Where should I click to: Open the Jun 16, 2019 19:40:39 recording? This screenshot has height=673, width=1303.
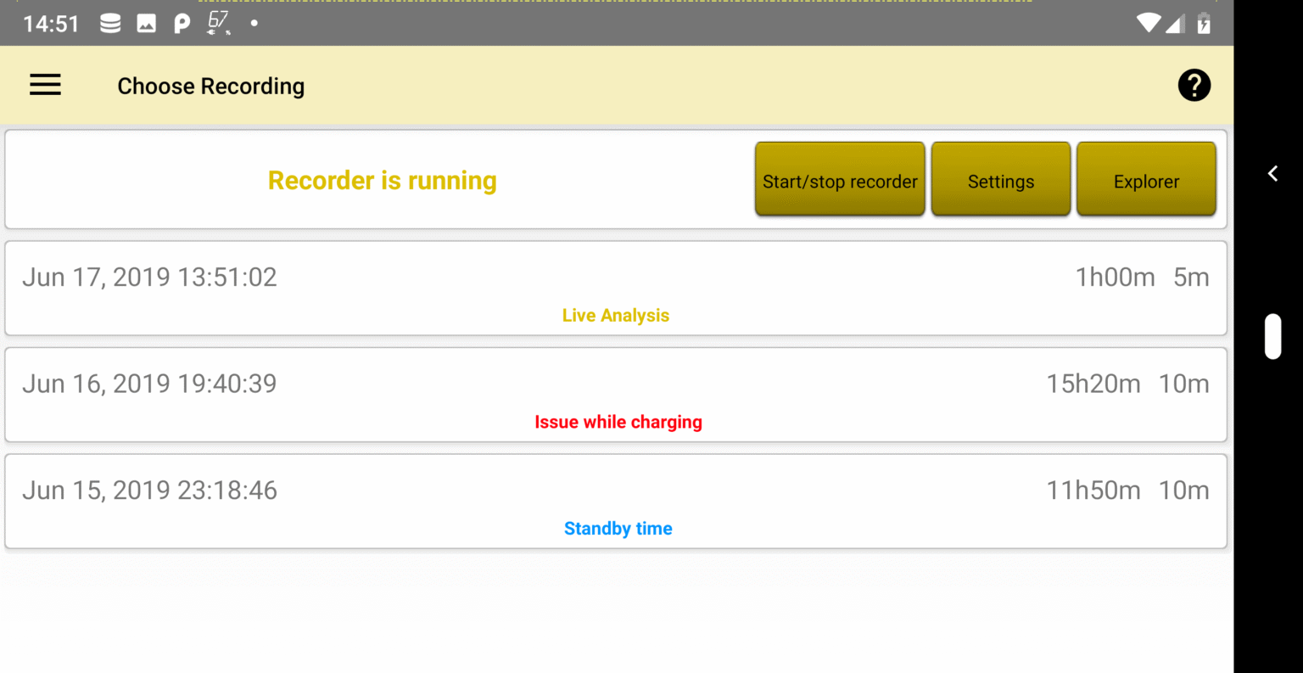point(616,395)
